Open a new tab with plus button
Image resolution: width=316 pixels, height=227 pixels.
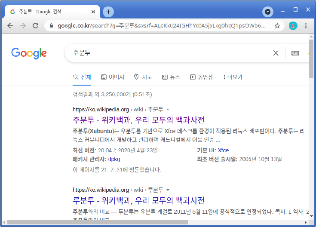click(x=108, y=12)
